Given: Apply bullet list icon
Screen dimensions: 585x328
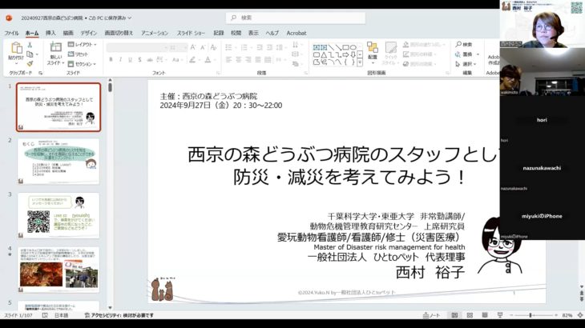Looking at the screenshot, I should coord(229,47).
